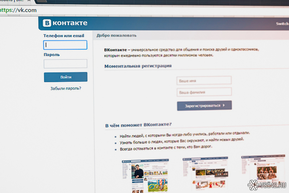Click the Телефон или email label

(64, 36)
